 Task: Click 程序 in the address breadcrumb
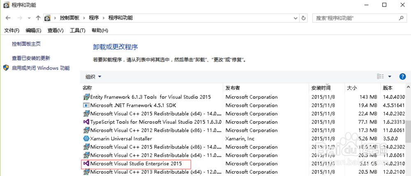pos(94,18)
